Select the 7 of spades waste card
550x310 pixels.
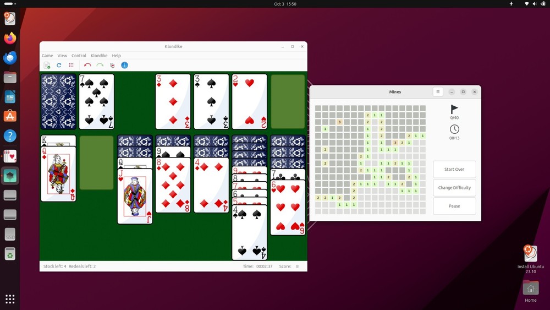click(96, 102)
